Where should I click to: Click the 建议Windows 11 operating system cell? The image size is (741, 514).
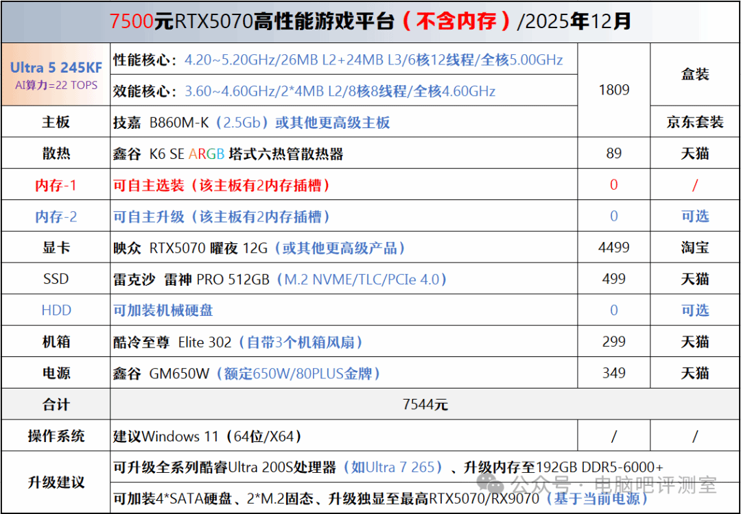(x=207, y=436)
